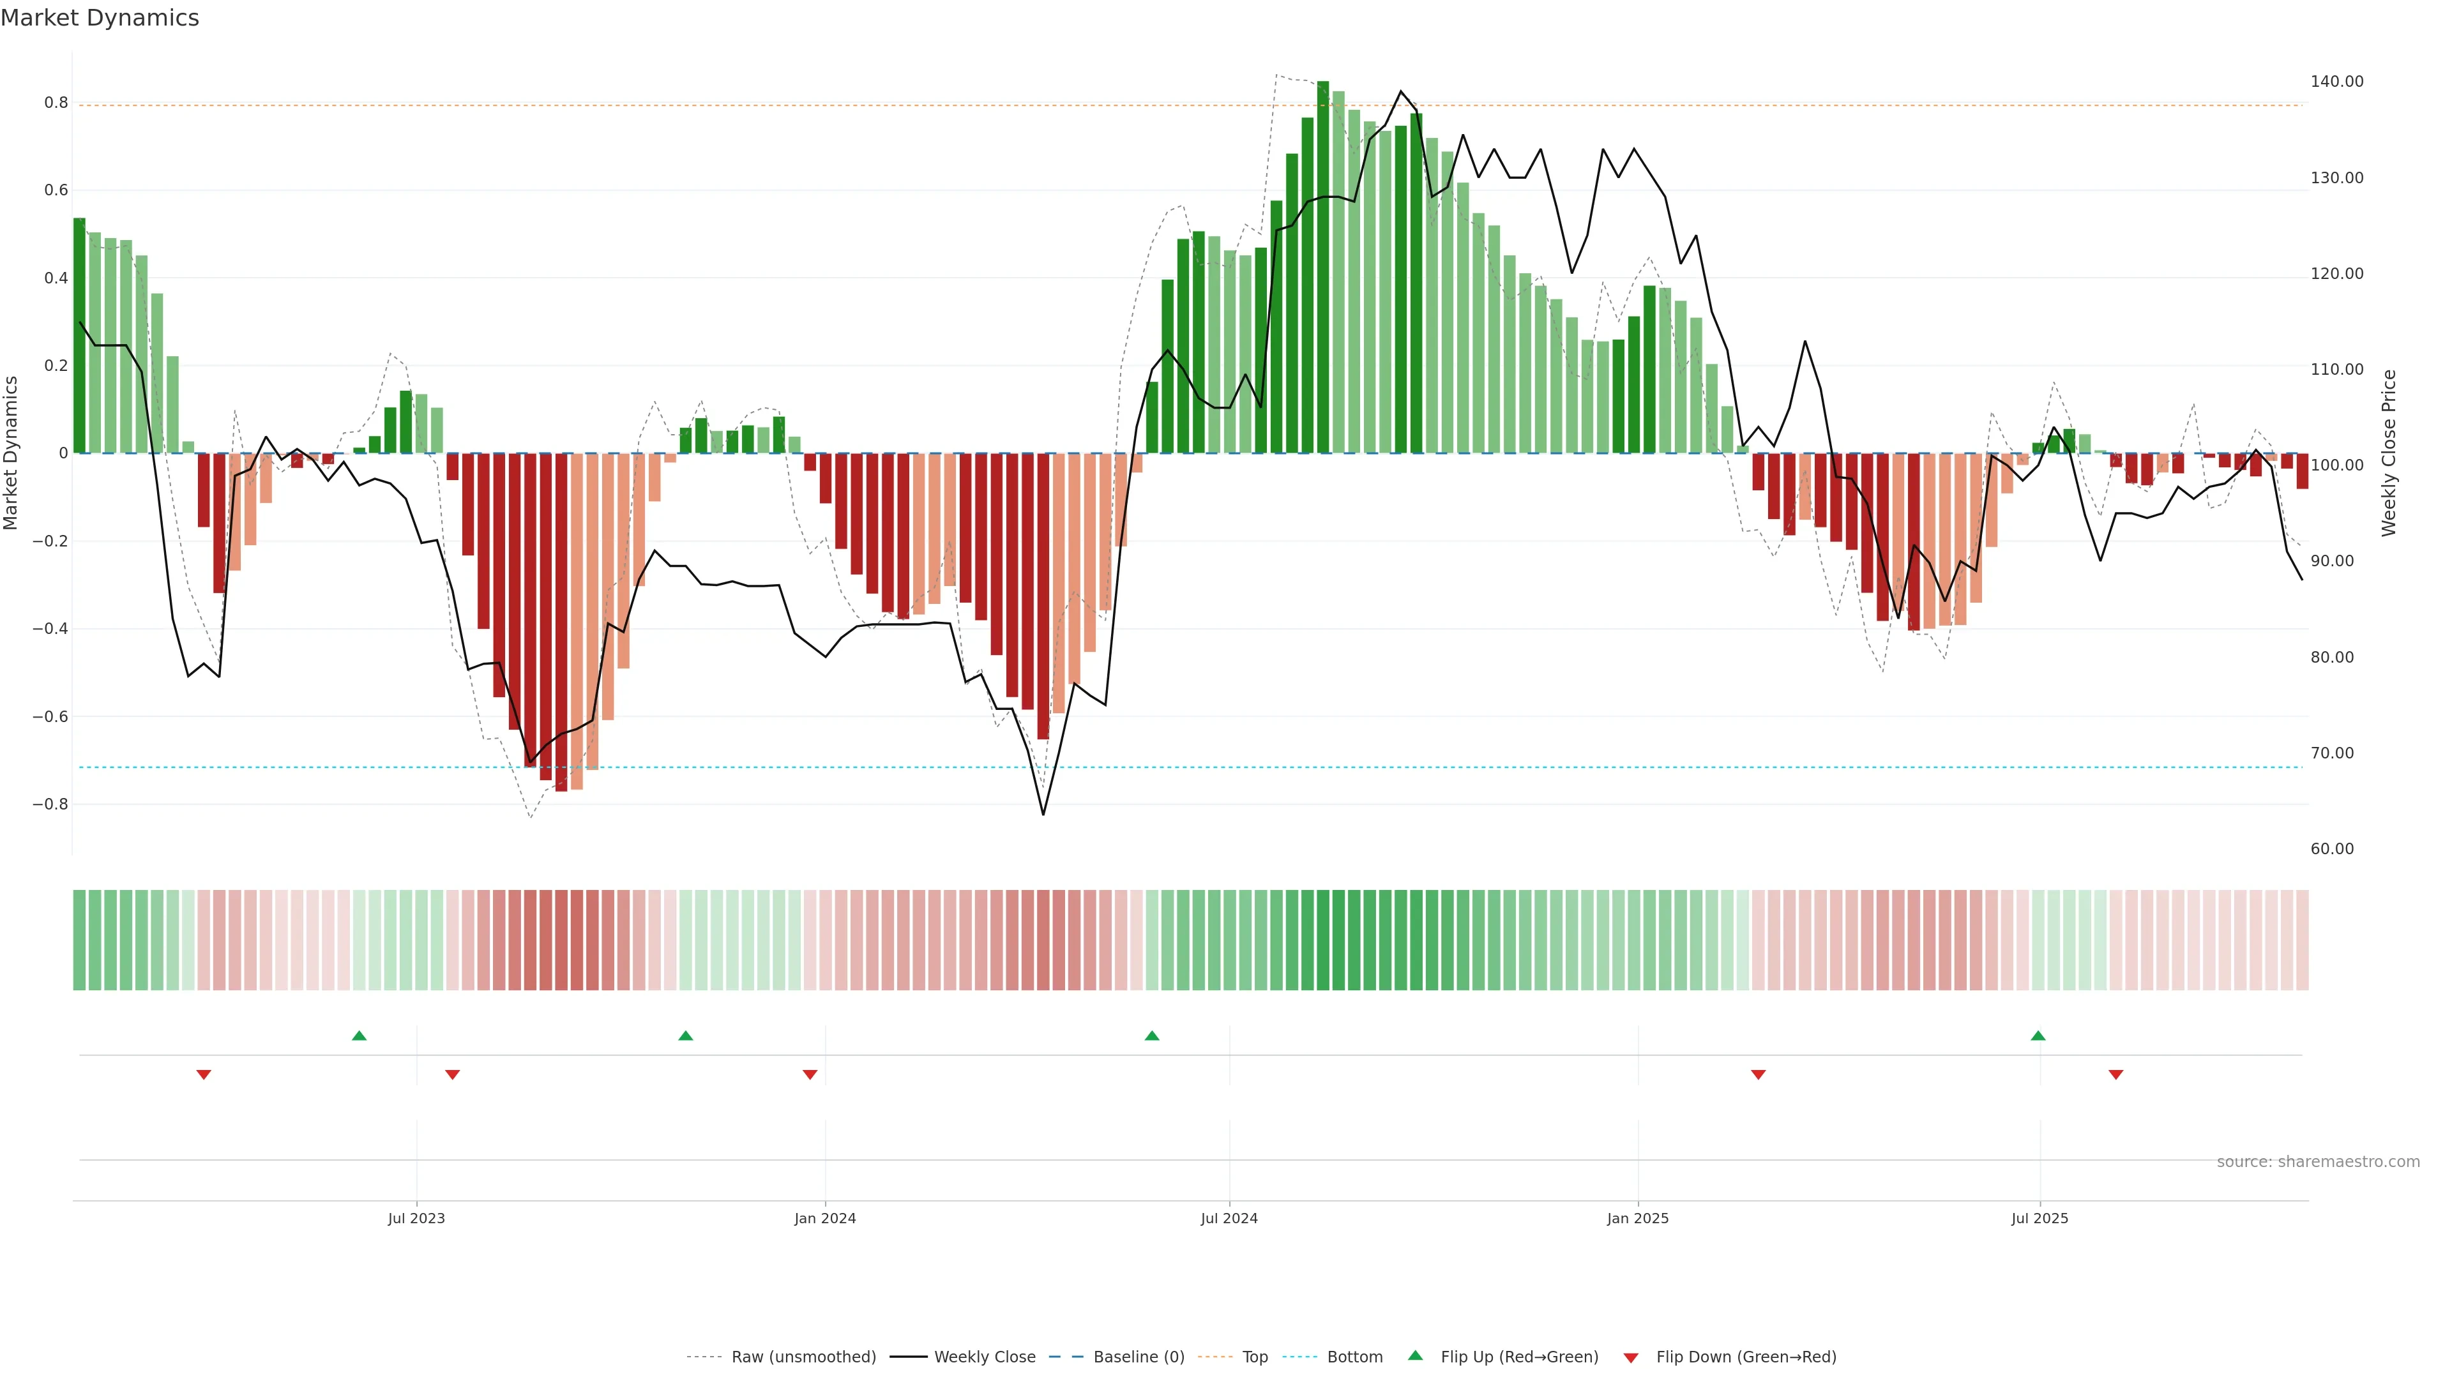This screenshot has height=1379, width=2452.
Task: Click the first green flip-up marker before Jul 2023
Action: click(x=359, y=1036)
